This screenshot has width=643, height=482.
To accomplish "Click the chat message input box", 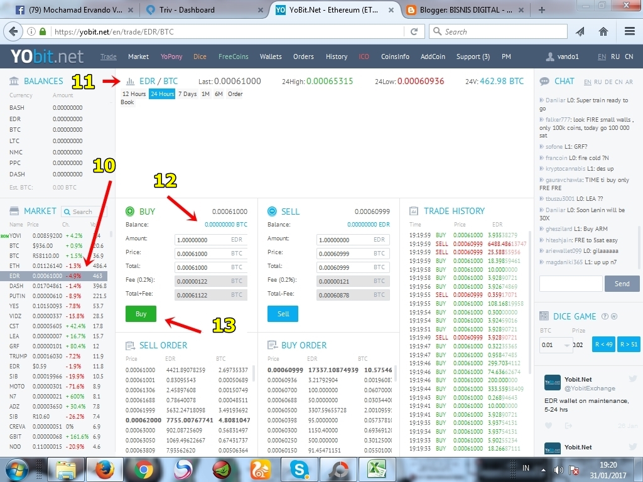I will (x=571, y=284).
